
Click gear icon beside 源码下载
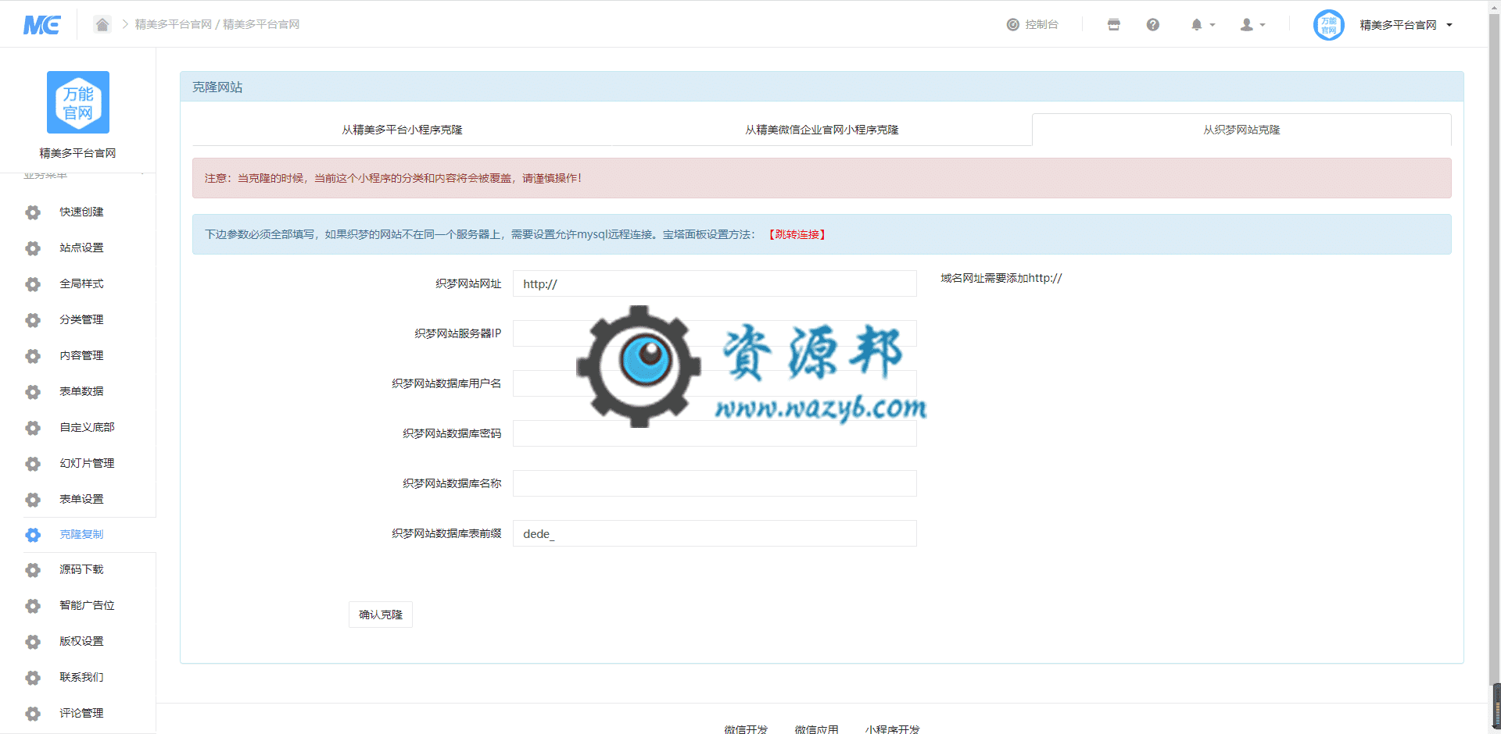33,570
